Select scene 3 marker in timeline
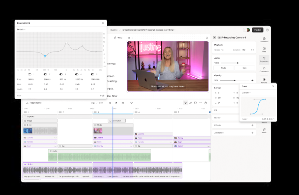 [x=97, y=112]
